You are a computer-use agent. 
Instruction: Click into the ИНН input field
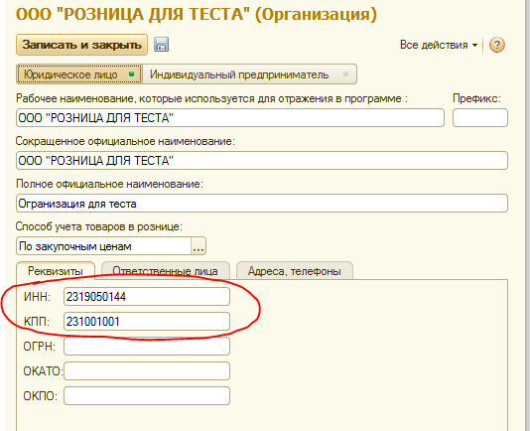[x=147, y=297]
